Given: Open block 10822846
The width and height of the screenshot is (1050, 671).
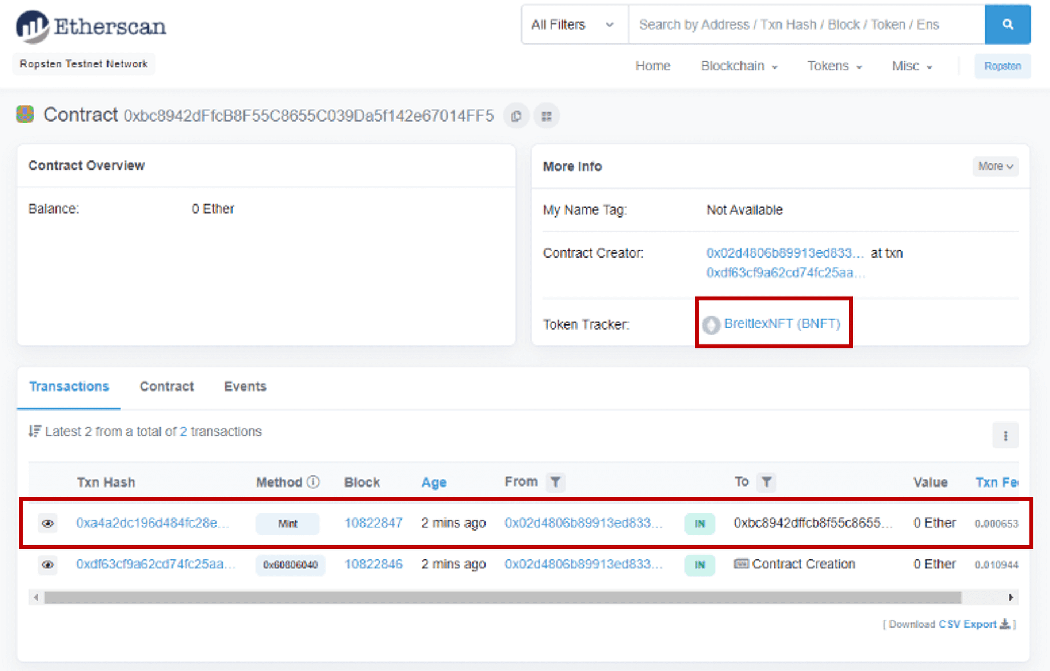Looking at the screenshot, I should pyautogui.click(x=373, y=564).
